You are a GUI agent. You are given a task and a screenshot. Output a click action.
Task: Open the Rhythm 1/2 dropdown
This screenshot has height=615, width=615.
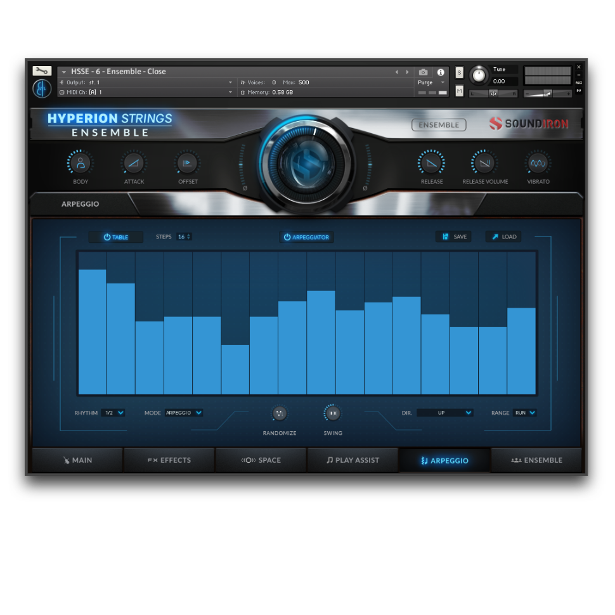coord(113,413)
